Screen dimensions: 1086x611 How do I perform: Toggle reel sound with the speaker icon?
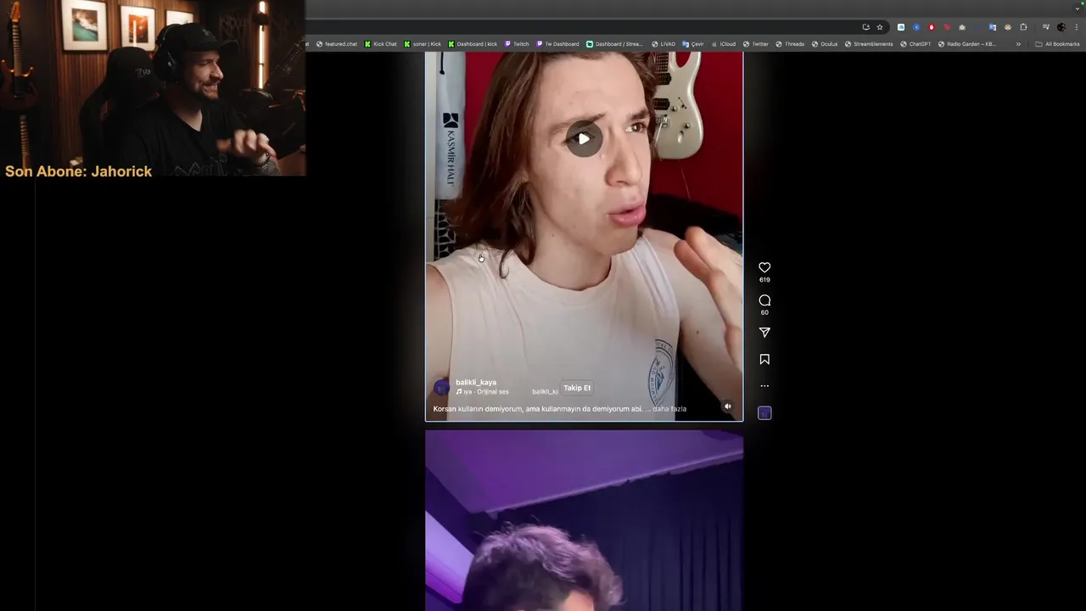(x=727, y=406)
